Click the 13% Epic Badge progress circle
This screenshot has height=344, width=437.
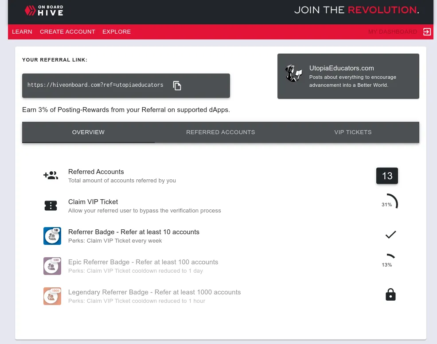tap(387, 265)
